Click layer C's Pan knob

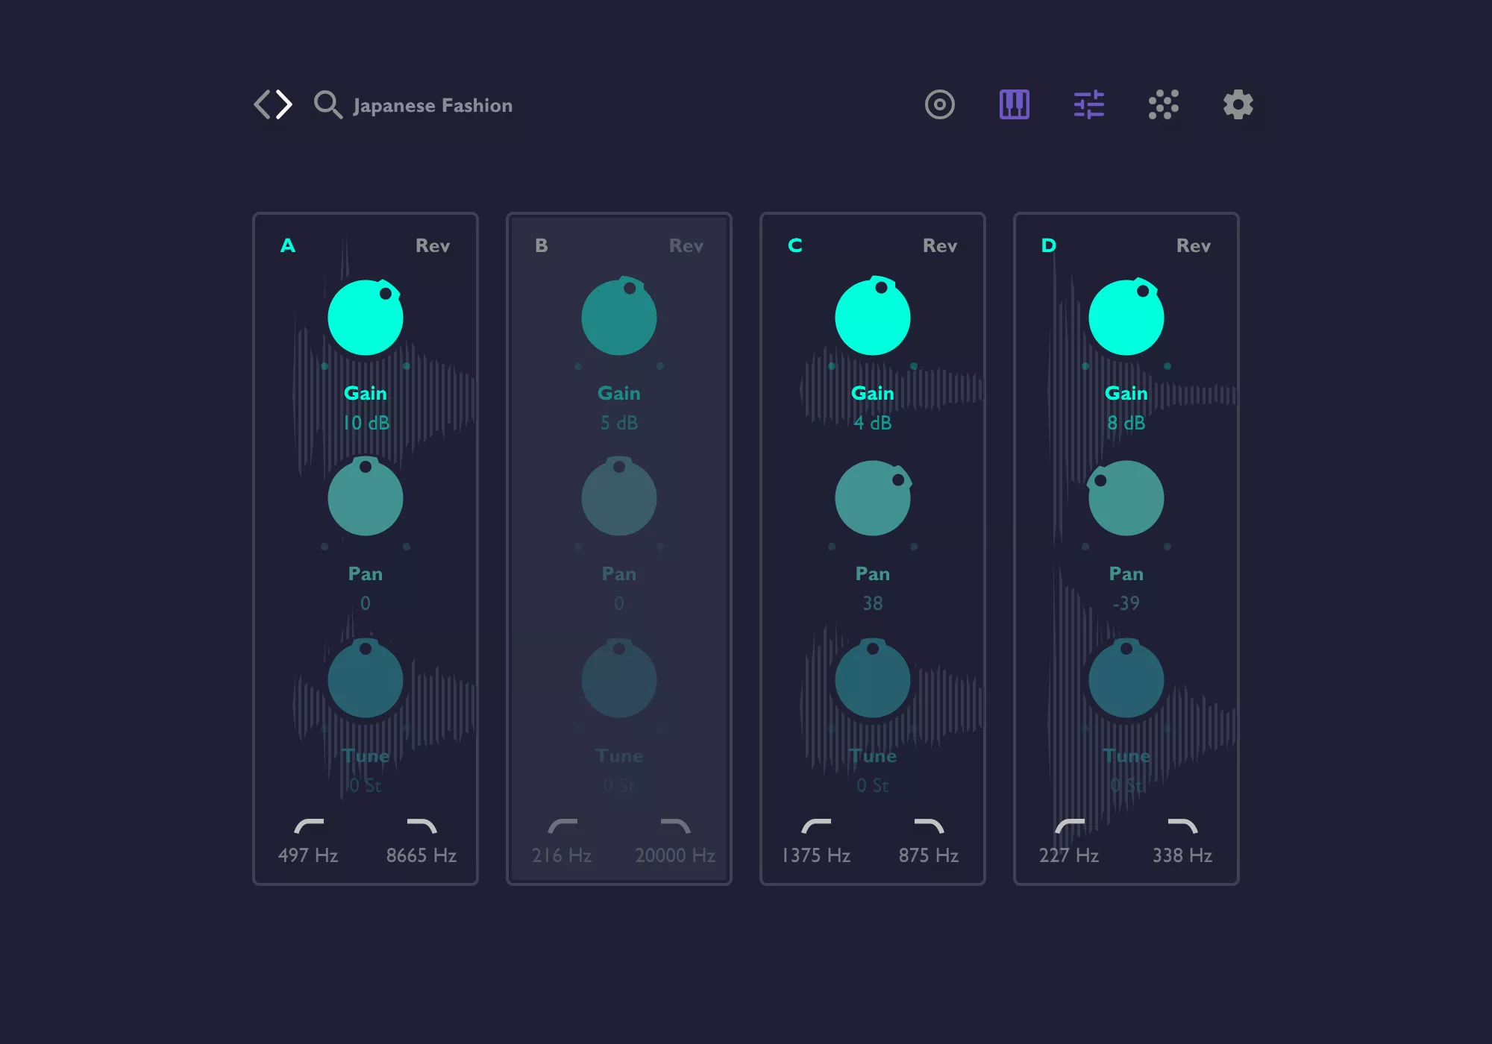click(873, 498)
